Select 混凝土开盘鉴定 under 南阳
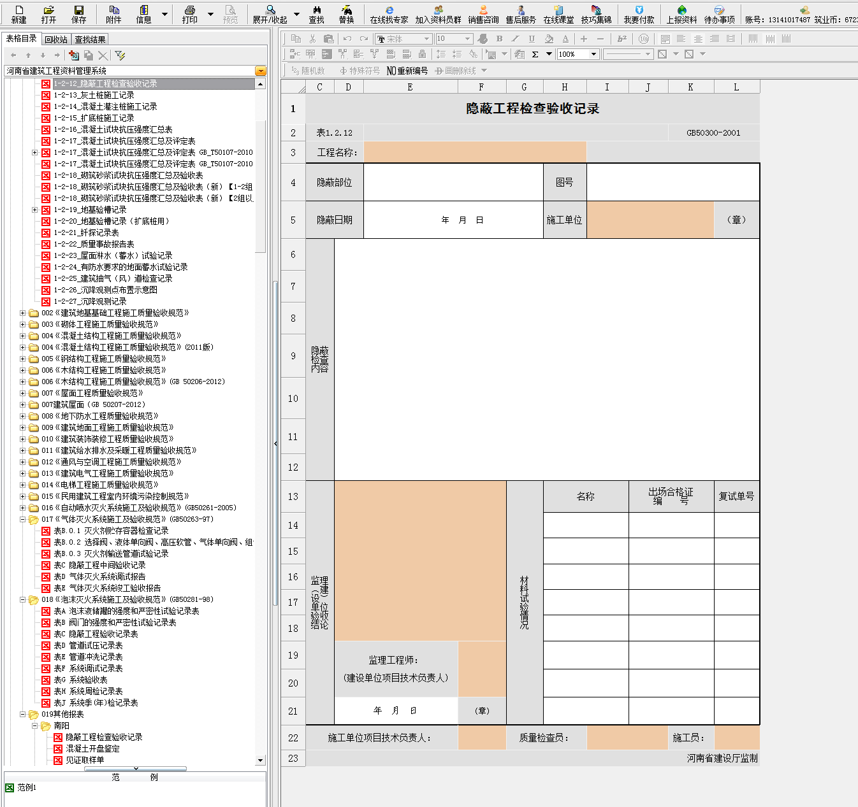Screen dimensions: 858x807 [x=92, y=748]
